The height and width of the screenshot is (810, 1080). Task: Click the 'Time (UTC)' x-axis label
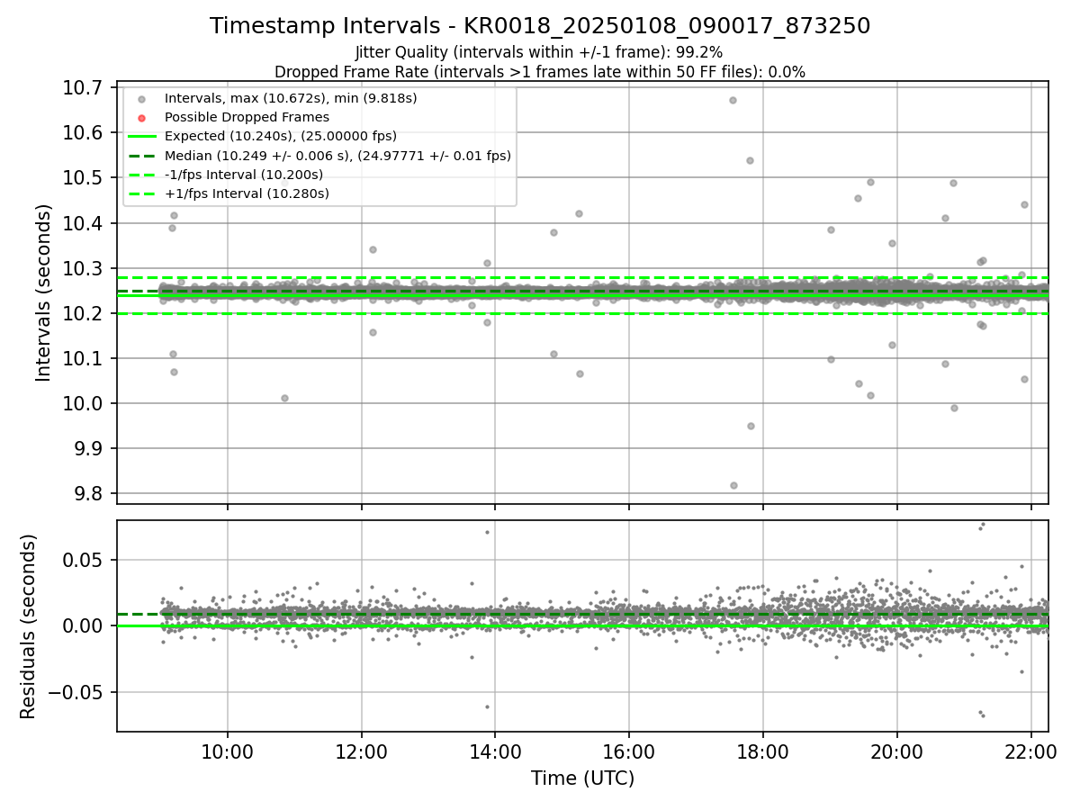pyautogui.click(x=582, y=778)
